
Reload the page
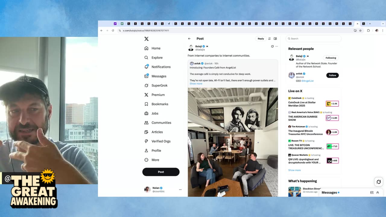113,30
